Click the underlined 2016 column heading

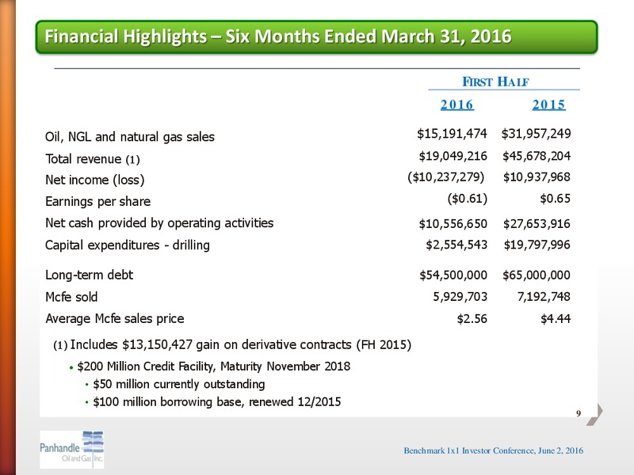[x=457, y=104]
